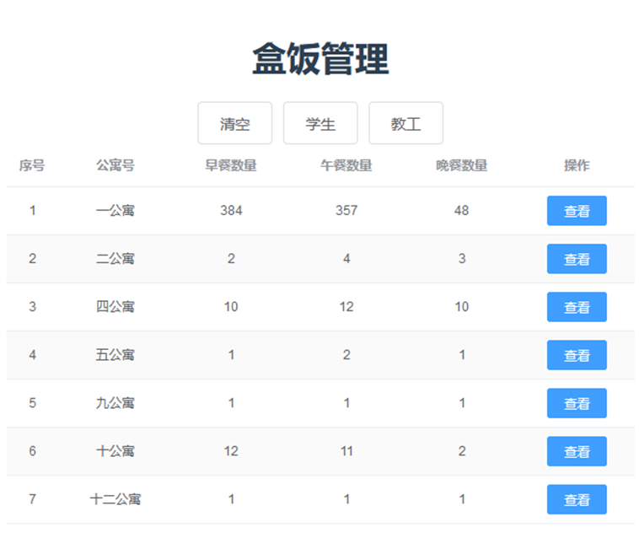Click 查看 for 一公寓 row
Viewport: 639px width, 554px height.
pos(577,211)
